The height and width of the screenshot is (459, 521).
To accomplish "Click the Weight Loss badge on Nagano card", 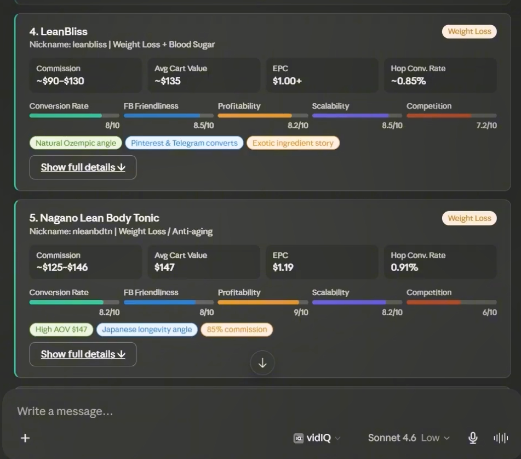I will [469, 218].
